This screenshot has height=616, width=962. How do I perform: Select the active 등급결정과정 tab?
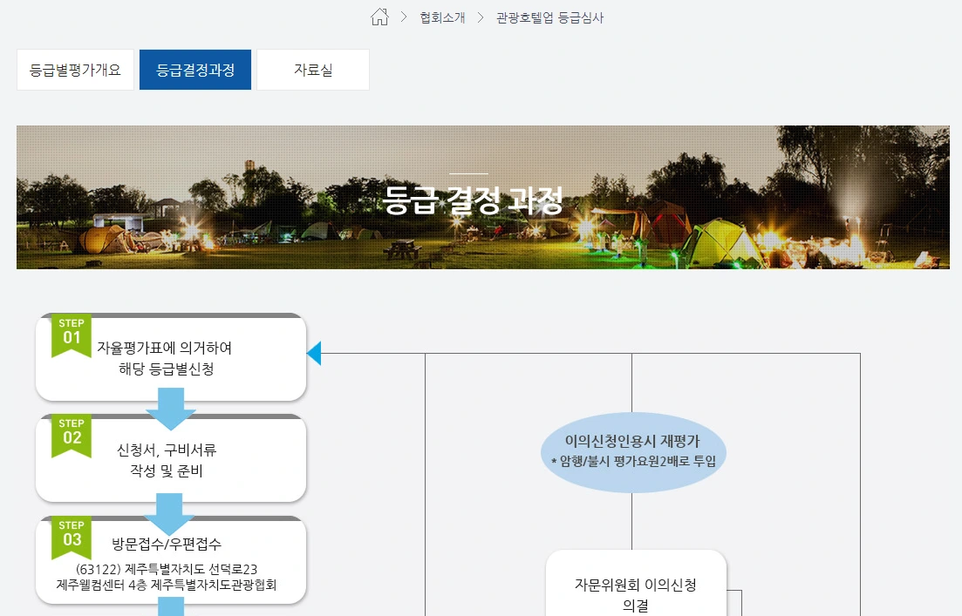pyautogui.click(x=194, y=70)
